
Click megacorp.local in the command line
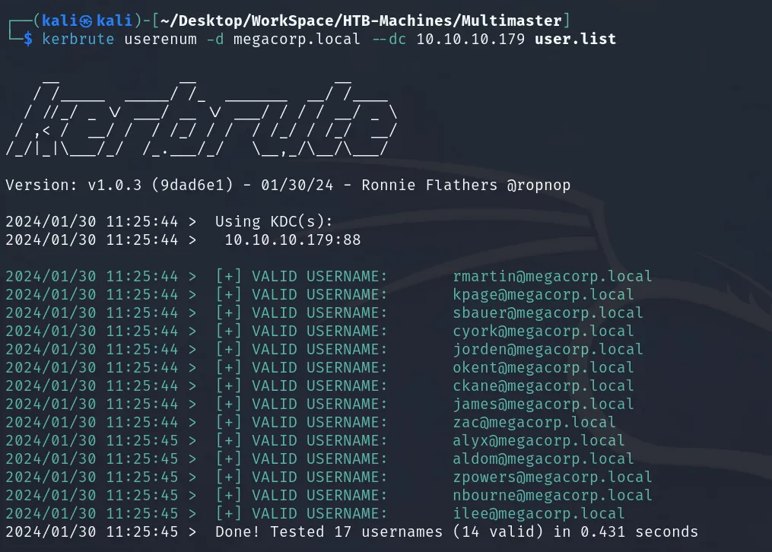pos(297,40)
